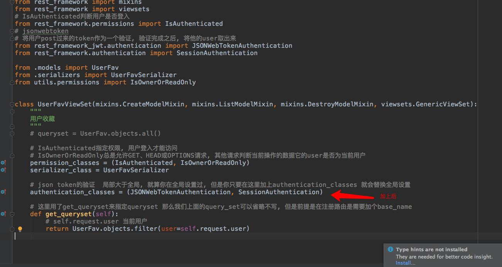Click UserFav in 'from .models import' line
This screenshot has height=267, width=502.
(105, 67)
